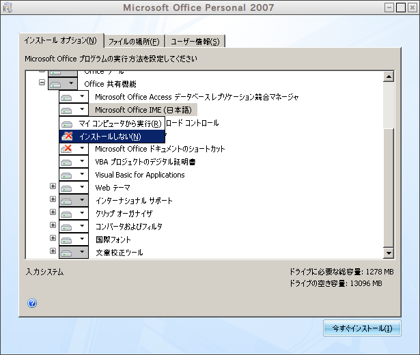Open the help icon at bottom left
This screenshot has height=355, width=420.
tap(32, 303)
